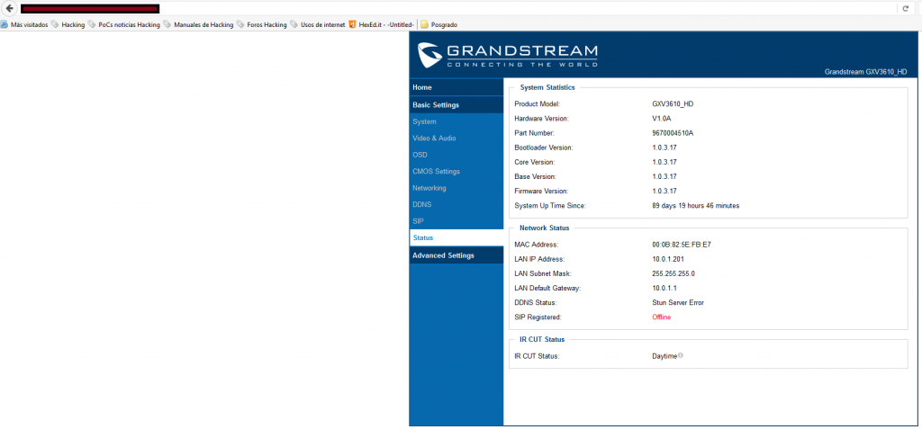Image resolution: width=922 pixels, height=429 pixels.
Task: Open PoCs noticias Hacking bookmark
Action: click(x=124, y=25)
